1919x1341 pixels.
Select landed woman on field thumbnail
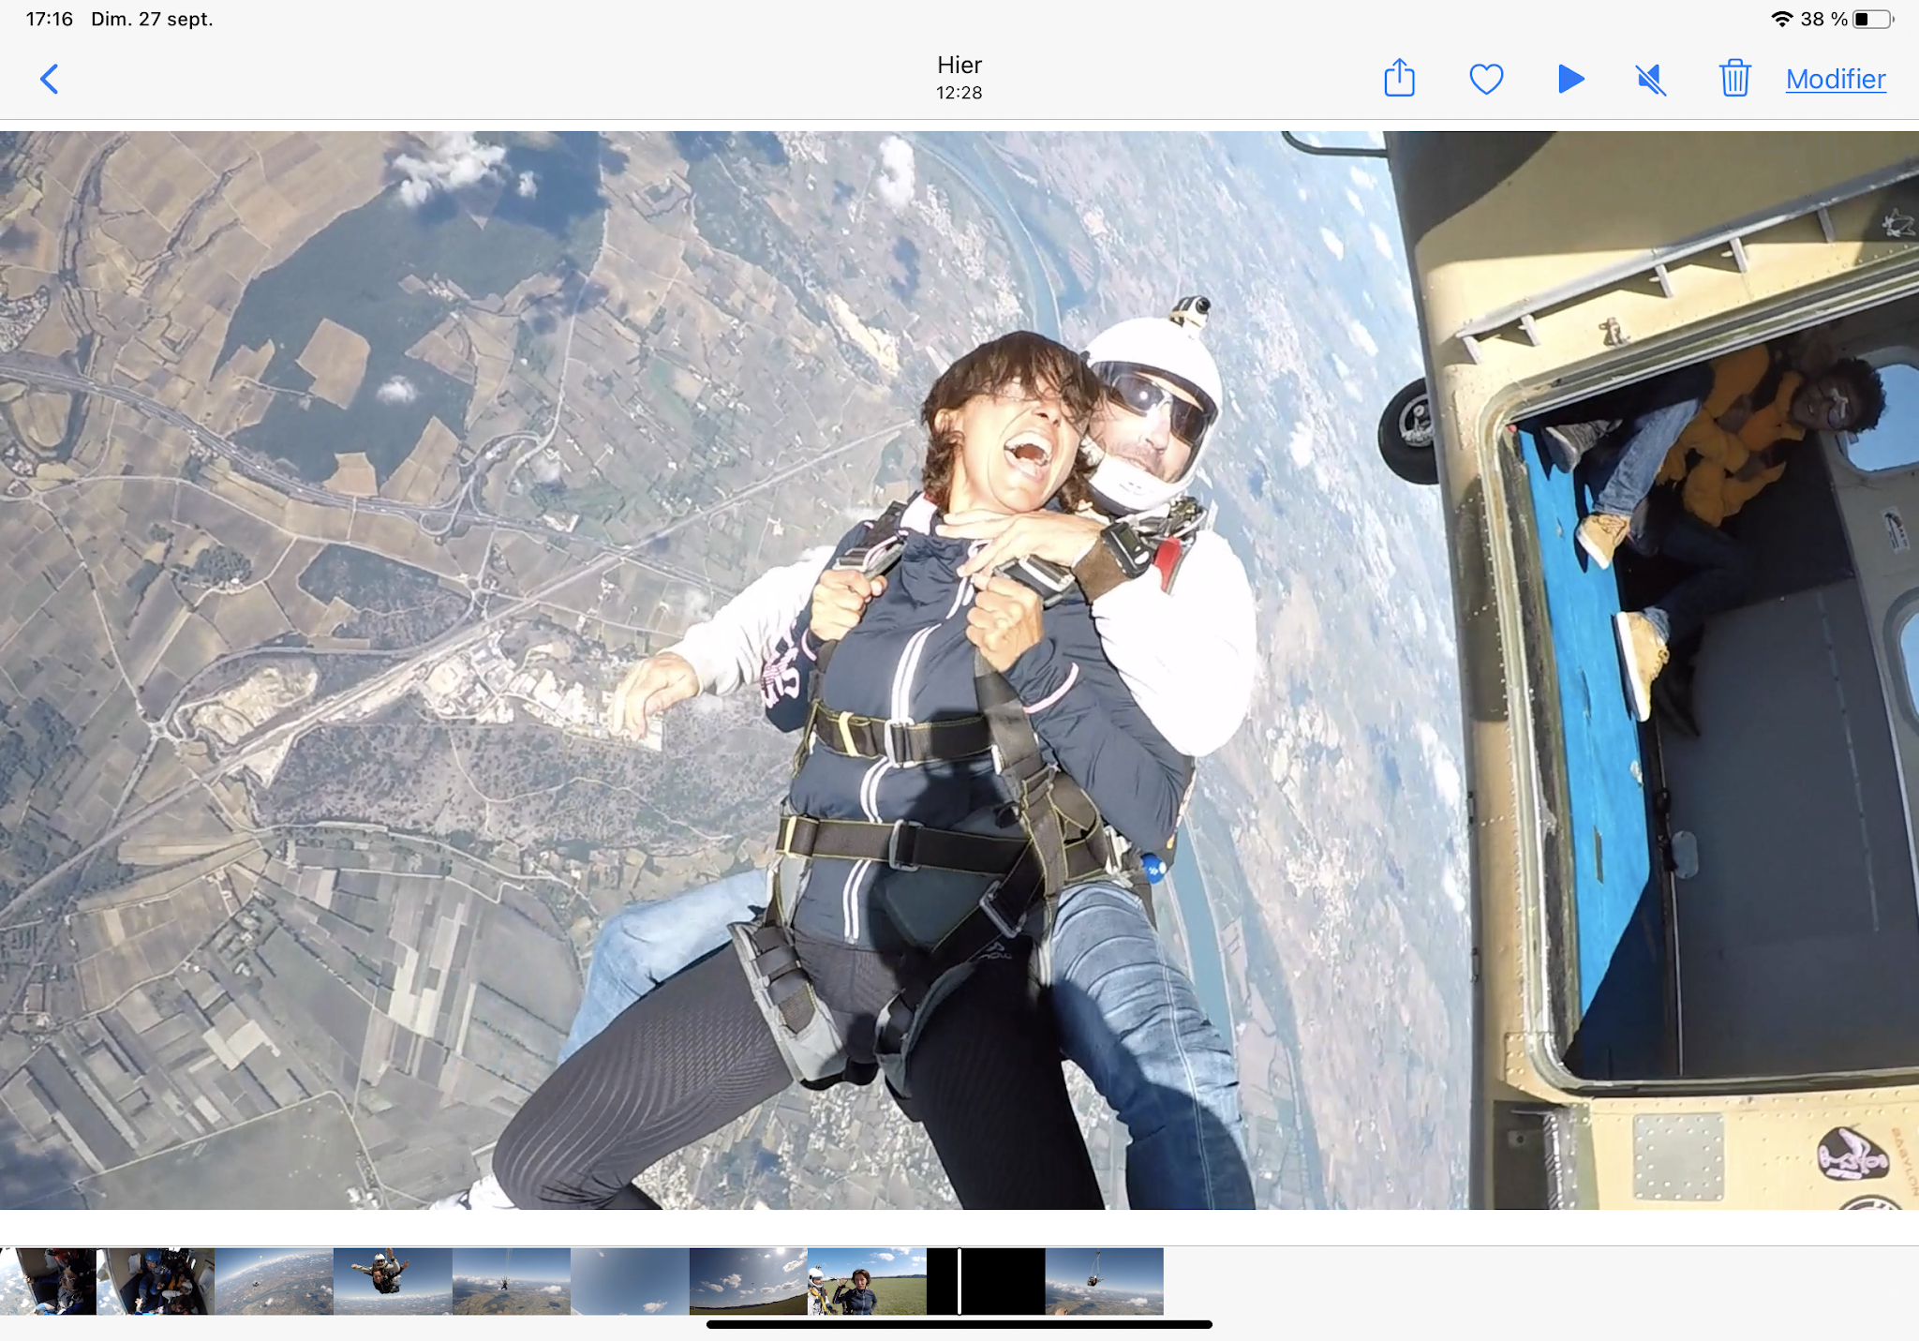point(867,1281)
